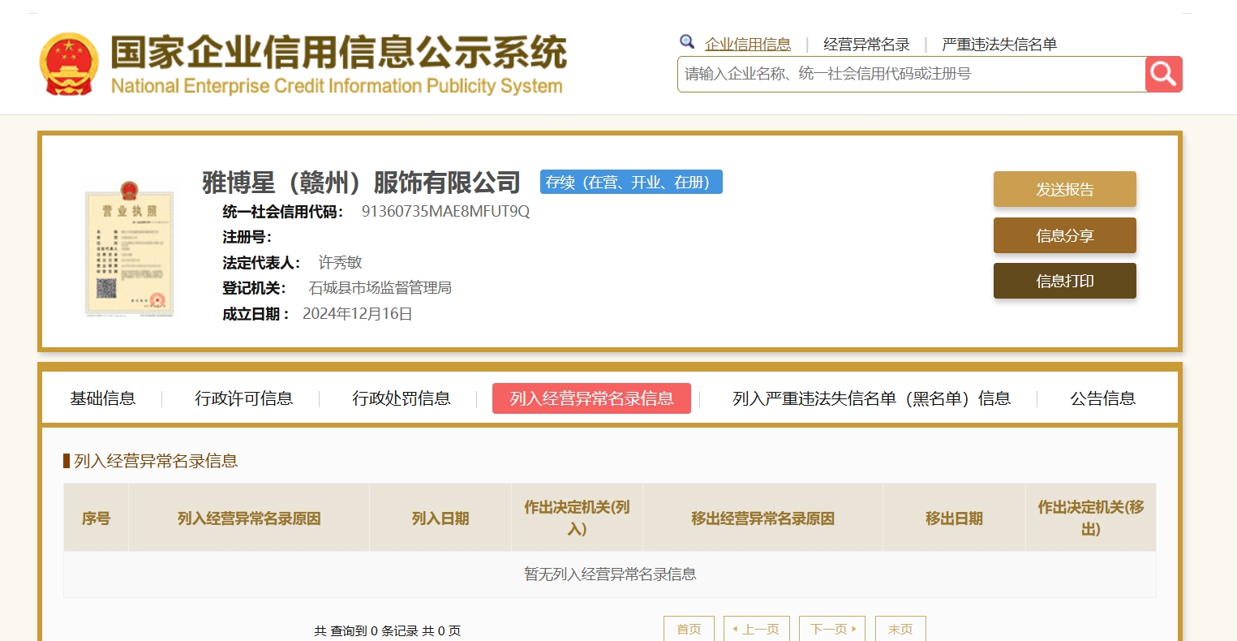Select the 企业信用信息 search category
This screenshot has height=641, width=1237.
point(748,45)
